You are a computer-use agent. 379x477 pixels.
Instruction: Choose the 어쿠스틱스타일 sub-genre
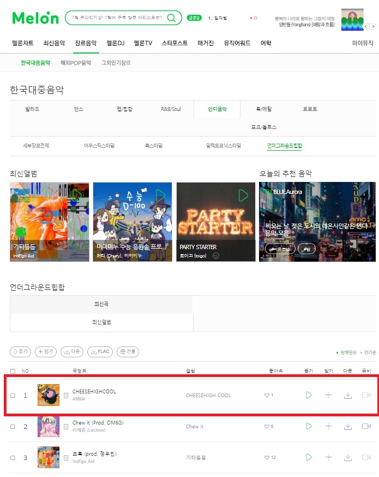99,145
